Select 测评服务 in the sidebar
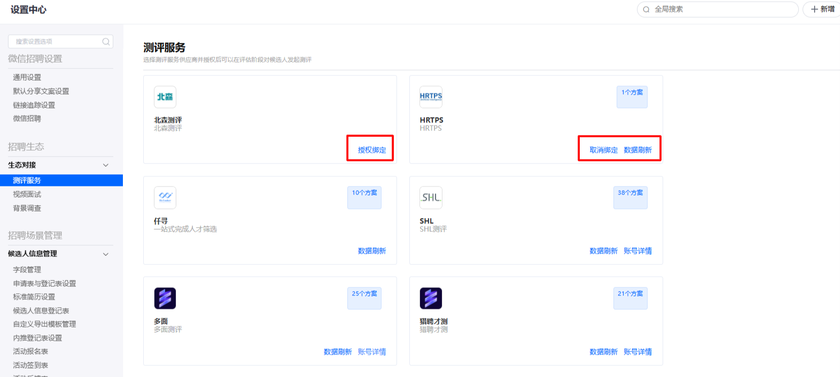 (61, 180)
